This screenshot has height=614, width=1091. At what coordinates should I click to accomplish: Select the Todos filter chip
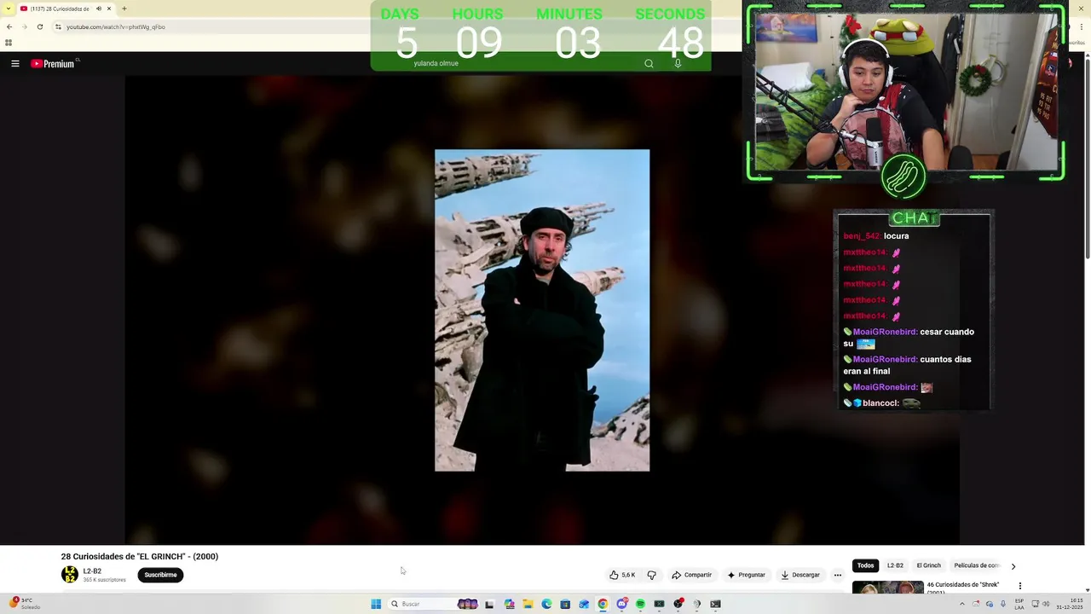(x=865, y=565)
